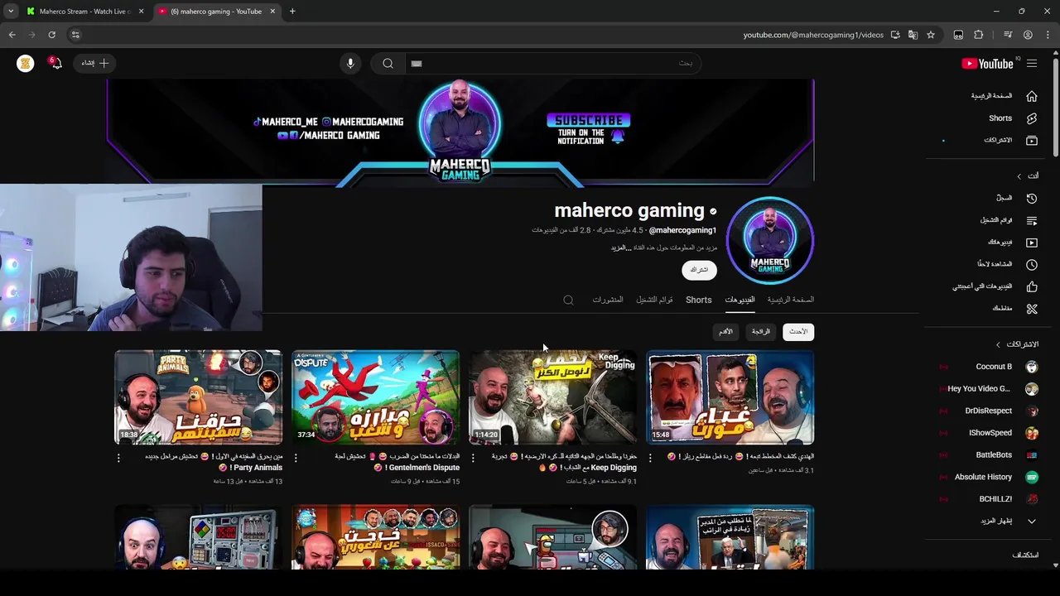Expand the 'You' section chevron
This screenshot has width=1060, height=596.
click(1019, 176)
